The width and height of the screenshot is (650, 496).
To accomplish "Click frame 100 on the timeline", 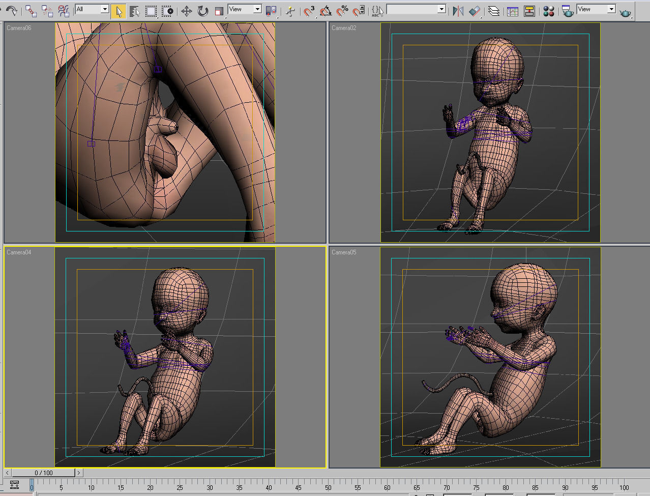I will [x=624, y=487].
